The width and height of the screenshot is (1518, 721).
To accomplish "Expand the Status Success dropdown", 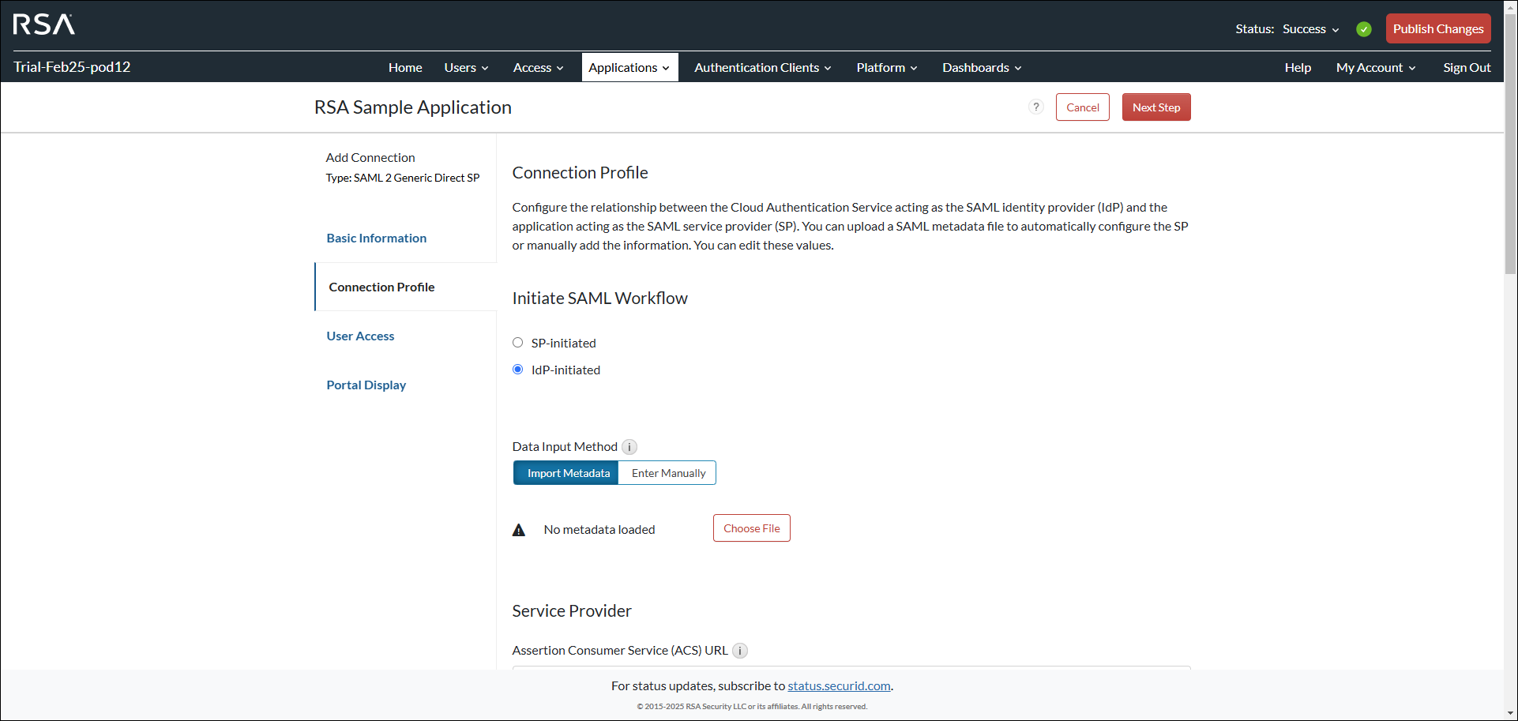I will coord(1309,28).
